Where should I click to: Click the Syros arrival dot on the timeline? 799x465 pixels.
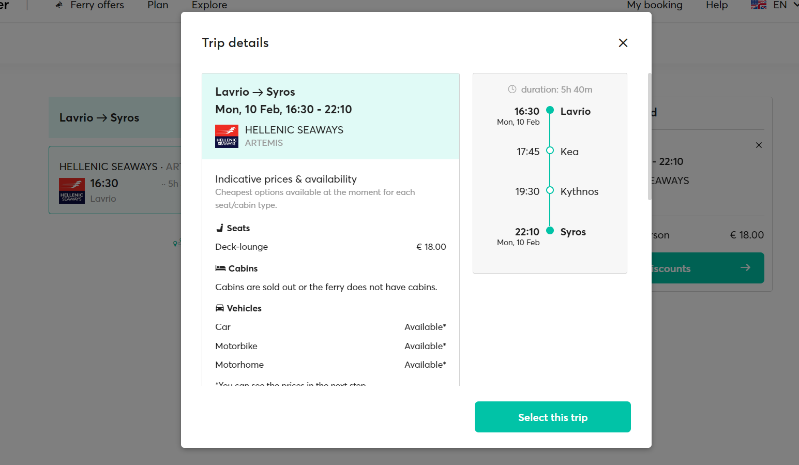click(550, 231)
